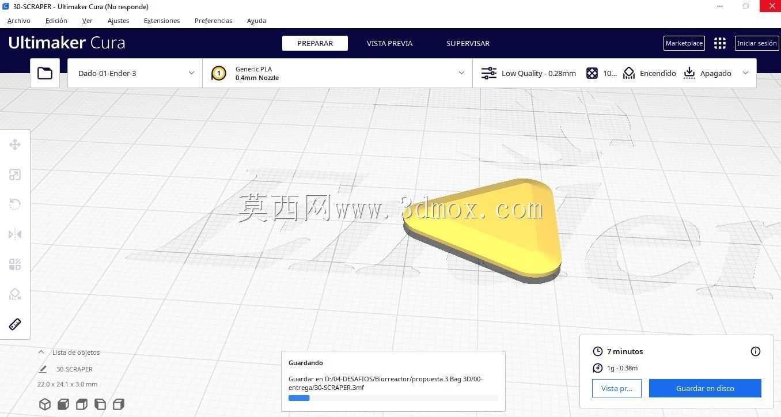The image size is (781, 417).
Task: Expand the print settings panel chevron
Action: 746,73
